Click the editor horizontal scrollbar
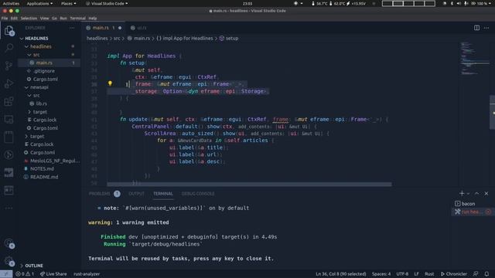This screenshot has height=278, width=495. (x=249, y=184)
